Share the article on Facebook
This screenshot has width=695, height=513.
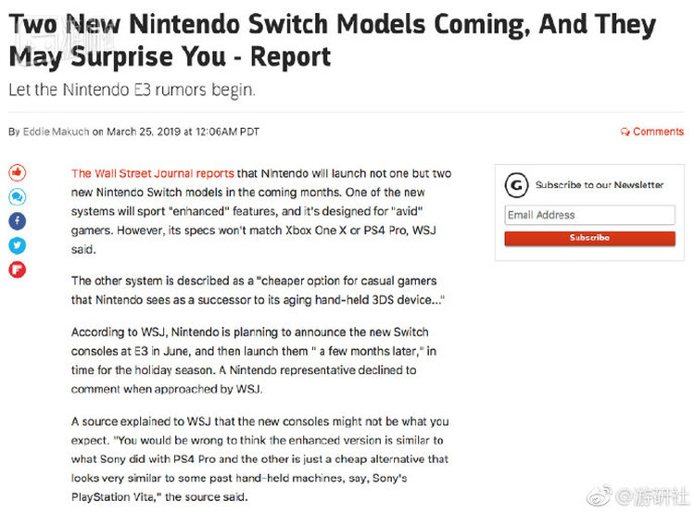[x=18, y=221]
